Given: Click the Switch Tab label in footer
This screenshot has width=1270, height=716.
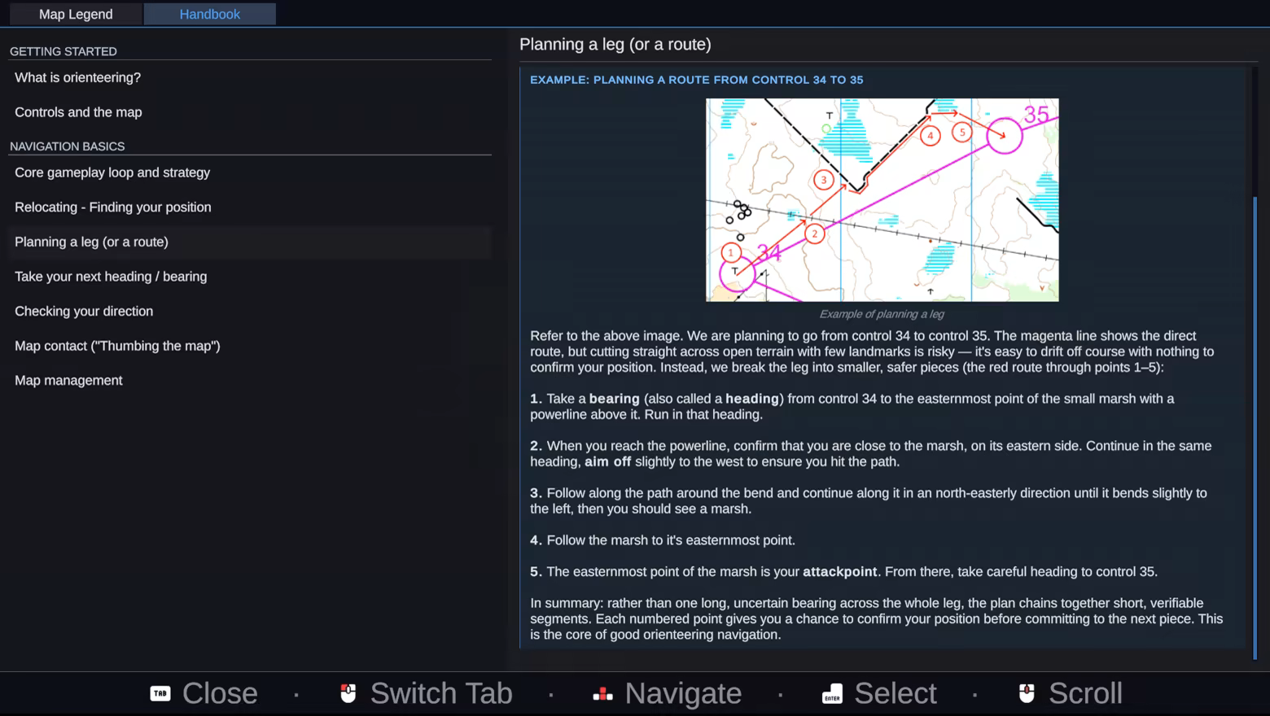Looking at the screenshot, I should click(440, 693).
